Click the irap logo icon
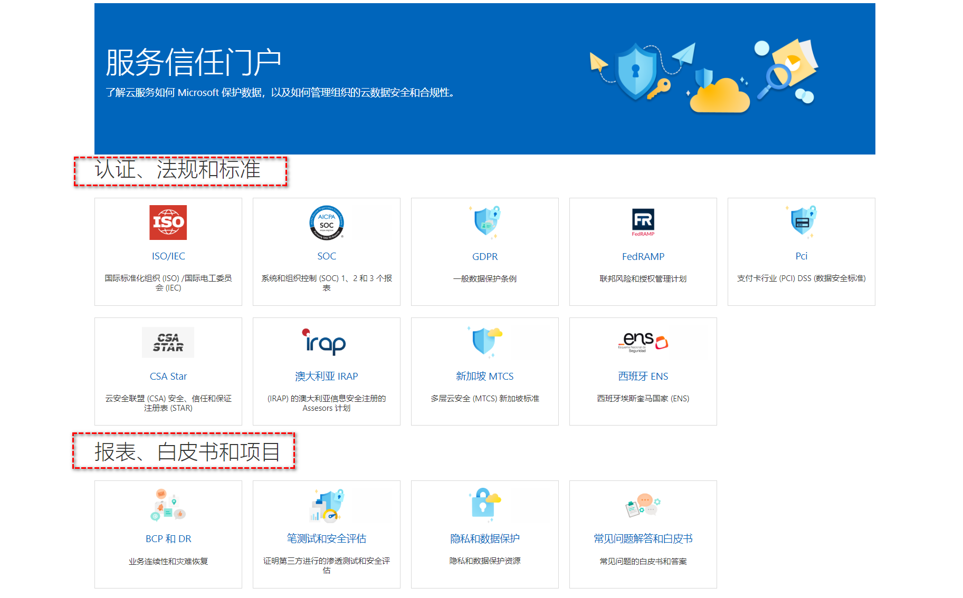The height and width of the screenshot is (598, 963). [324, 342]
